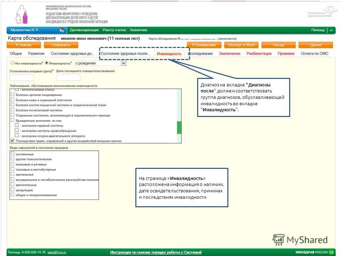Viewport: 341px width, 256px height.
Task: Click the Экспорт в Word button
Action: point(241,45)
